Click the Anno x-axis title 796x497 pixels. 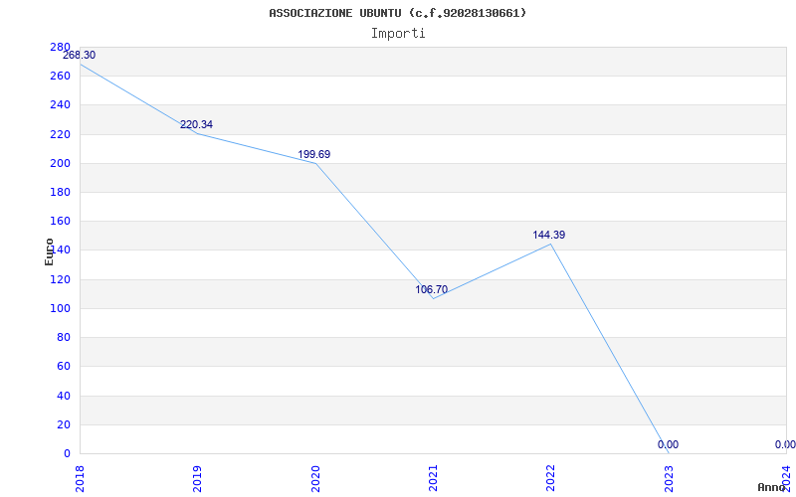pyautogui.click(x=771, y=487)
